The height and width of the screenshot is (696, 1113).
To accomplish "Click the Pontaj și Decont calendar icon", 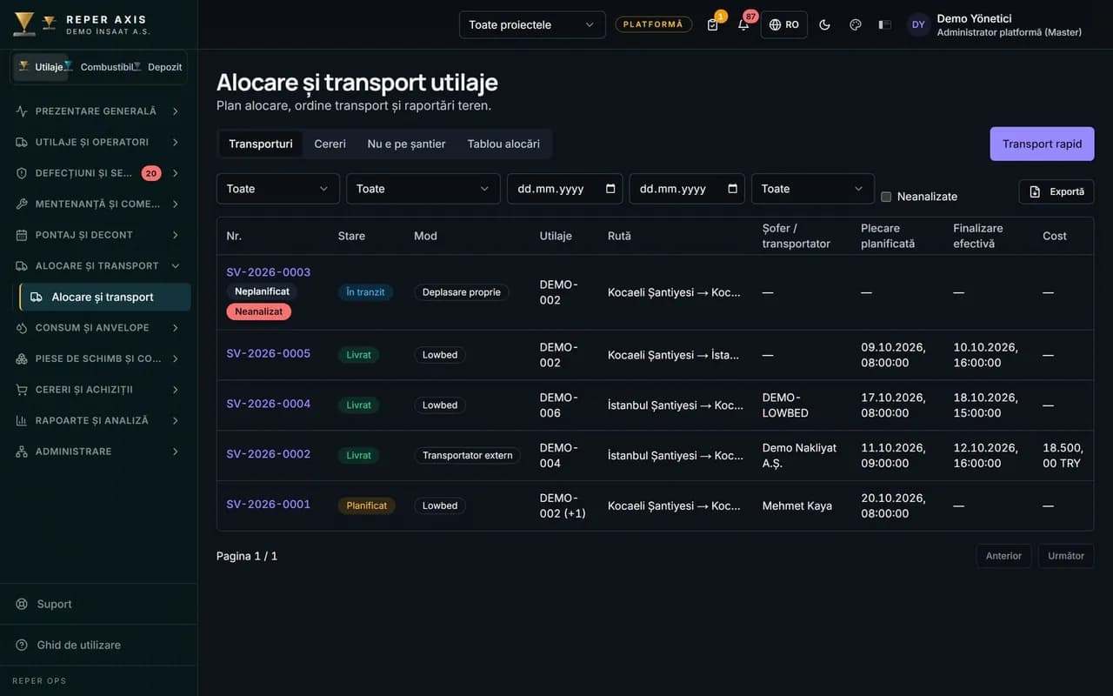I will (22, 235).
